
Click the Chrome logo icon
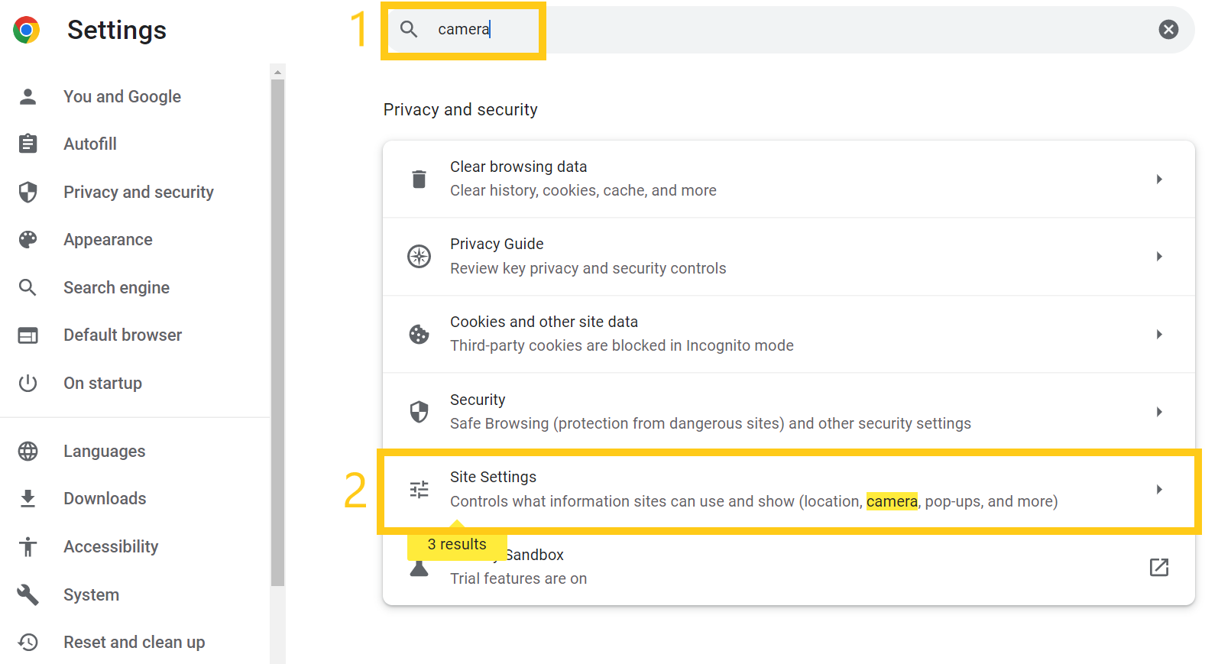coord(26,30)
